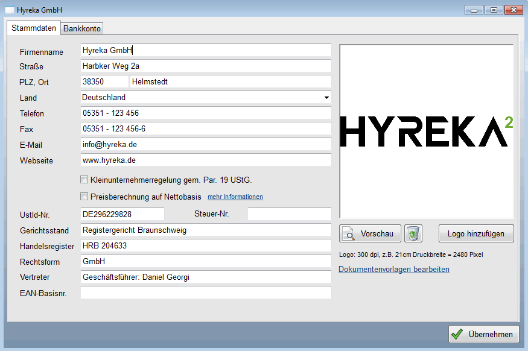The height and width of the screenshot is (351, 528).
Task: Select the Stammdaten tab
Action: 34,28
